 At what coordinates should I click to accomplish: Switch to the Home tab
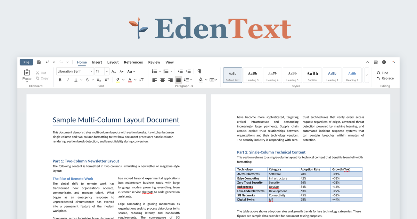(x=82, y=62)
